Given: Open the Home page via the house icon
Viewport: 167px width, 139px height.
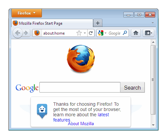Looking at the screenshot, I should click(x=136, y=33).
